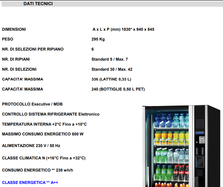This screenshot has width=223, height=187.
Task: Click the PROTOCOLLO Executive / MDB line
Action: (x=32, y=104)
